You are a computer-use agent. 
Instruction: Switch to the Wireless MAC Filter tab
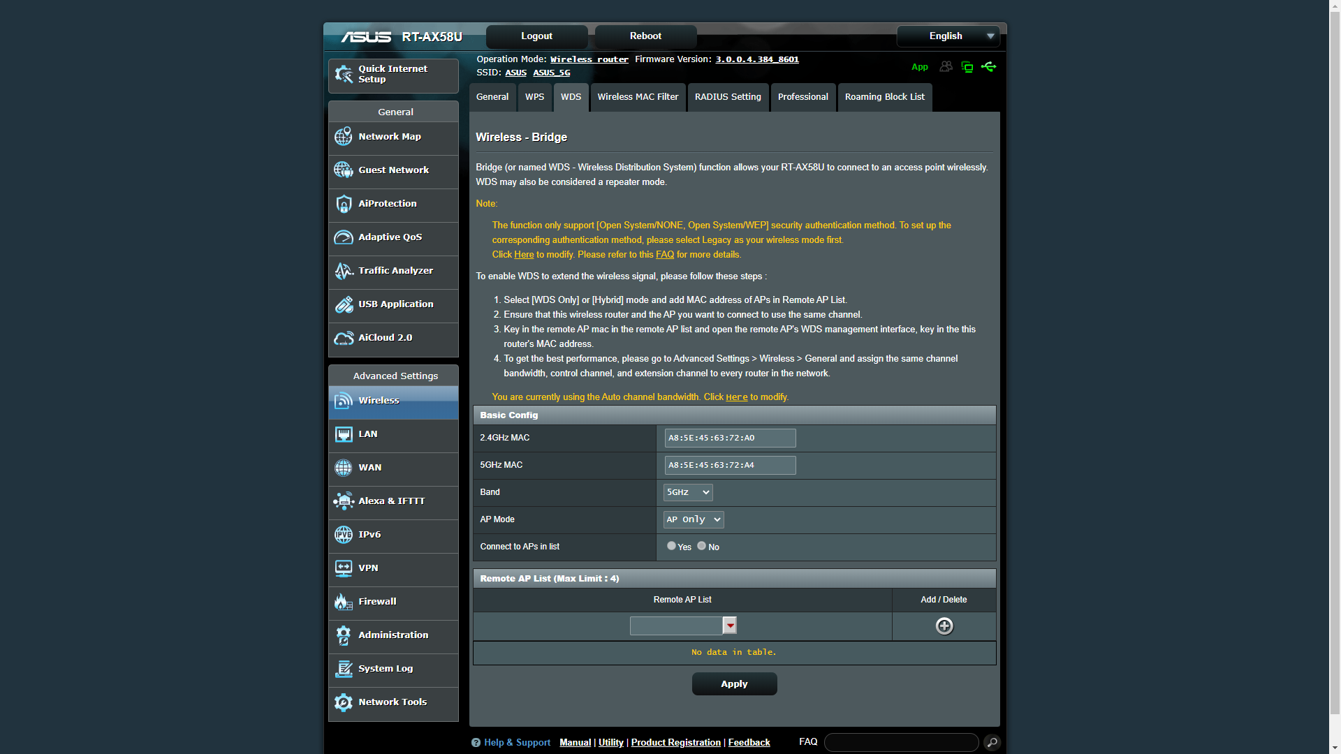[x=638, y=97]
